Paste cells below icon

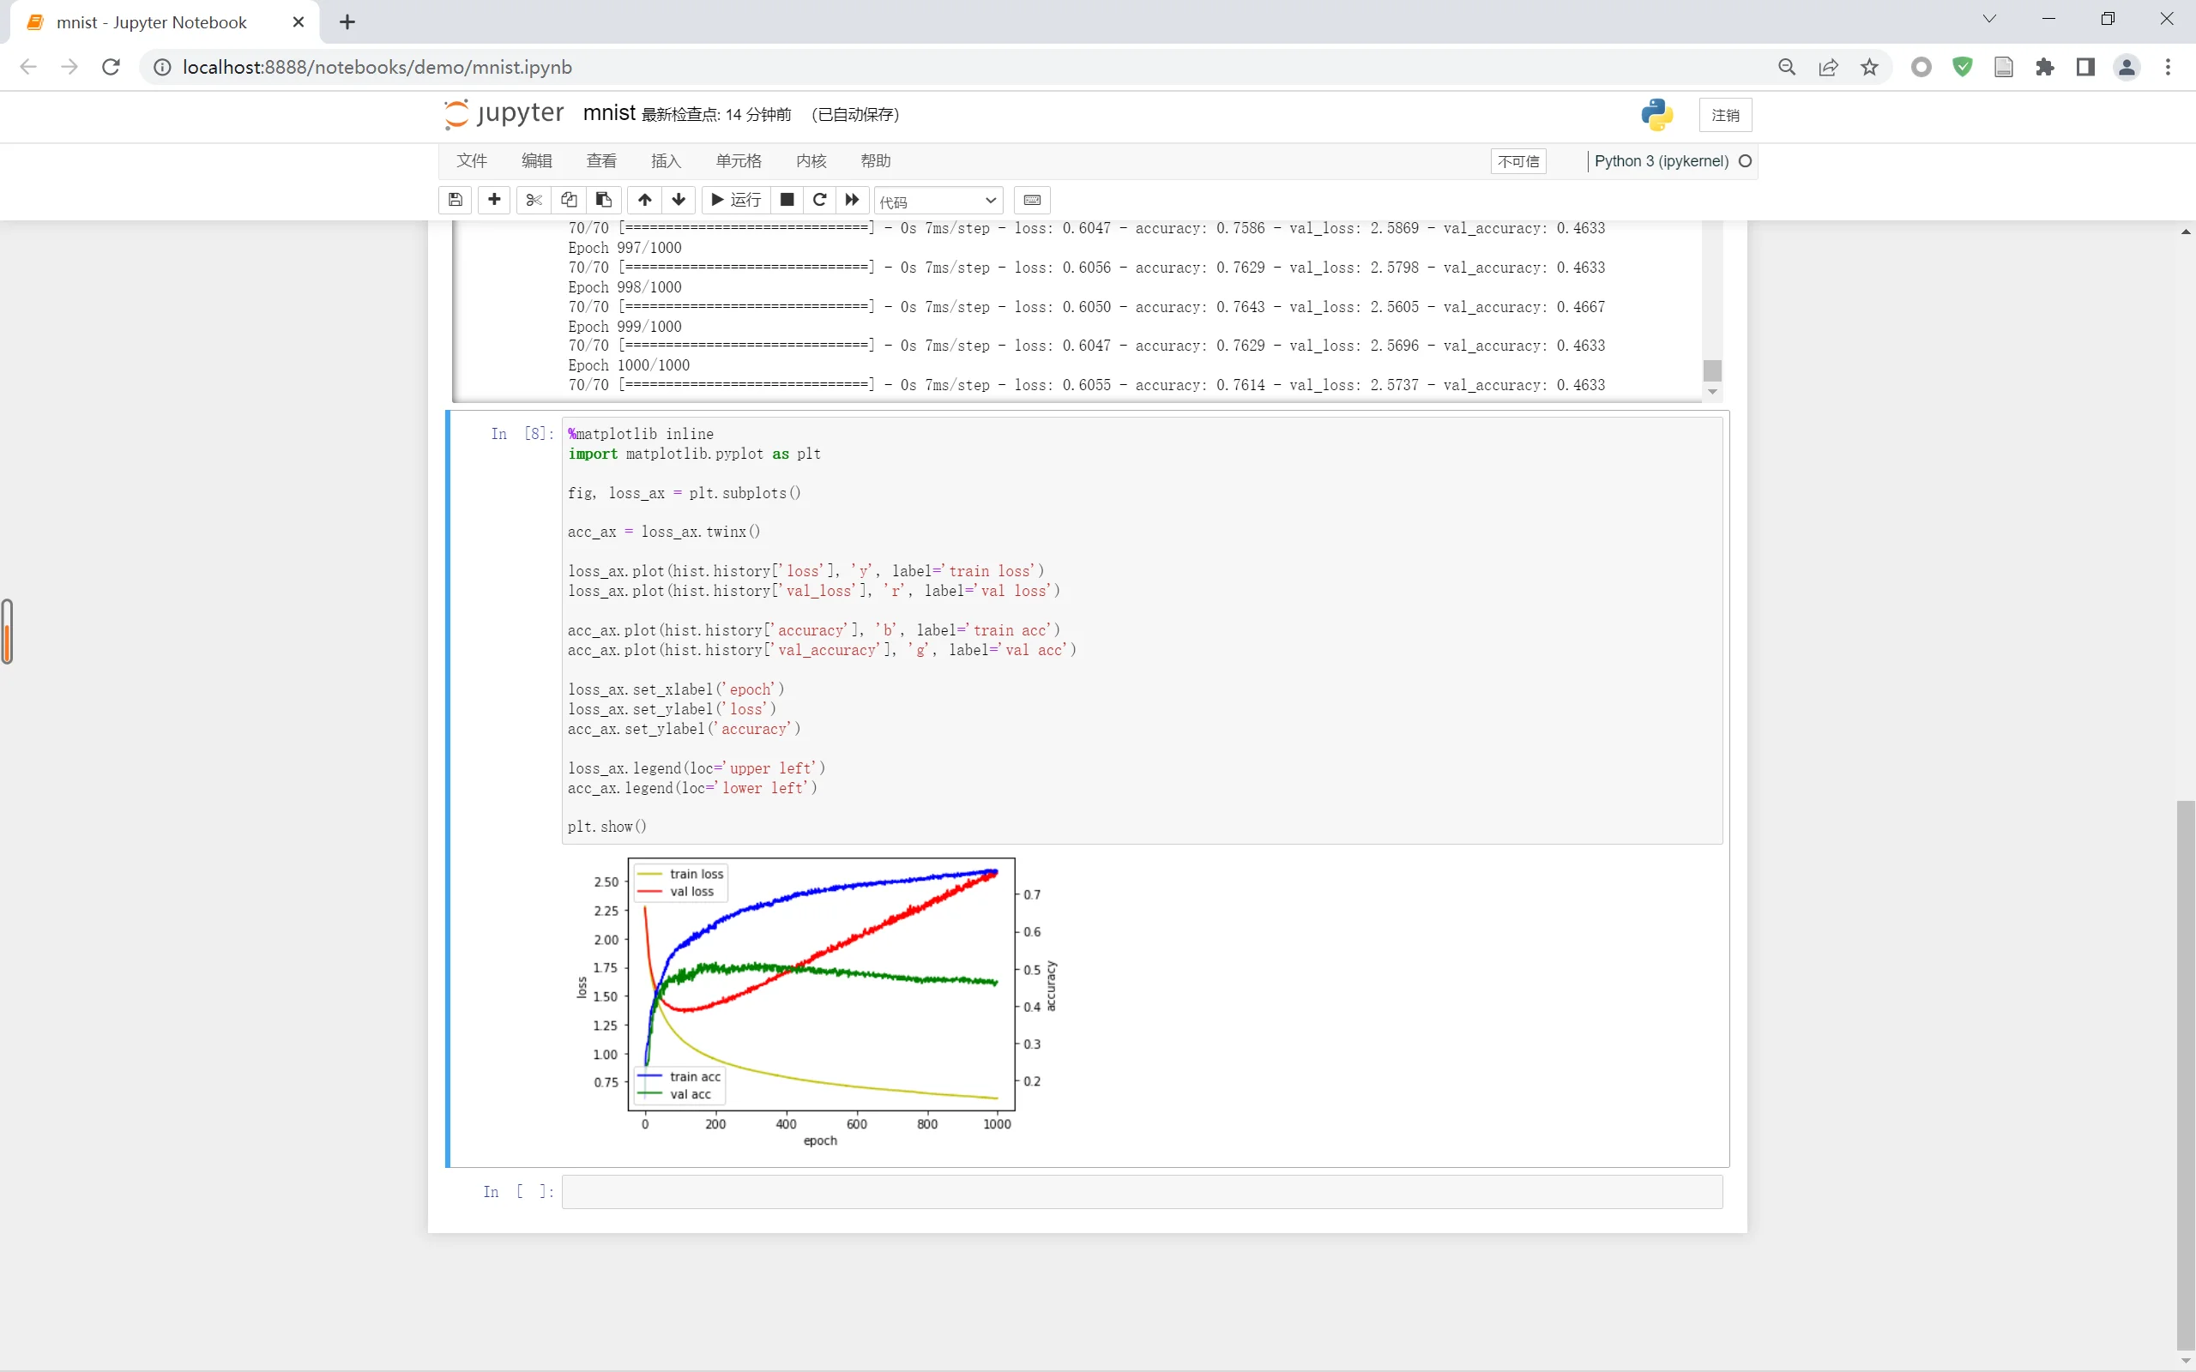603,200
